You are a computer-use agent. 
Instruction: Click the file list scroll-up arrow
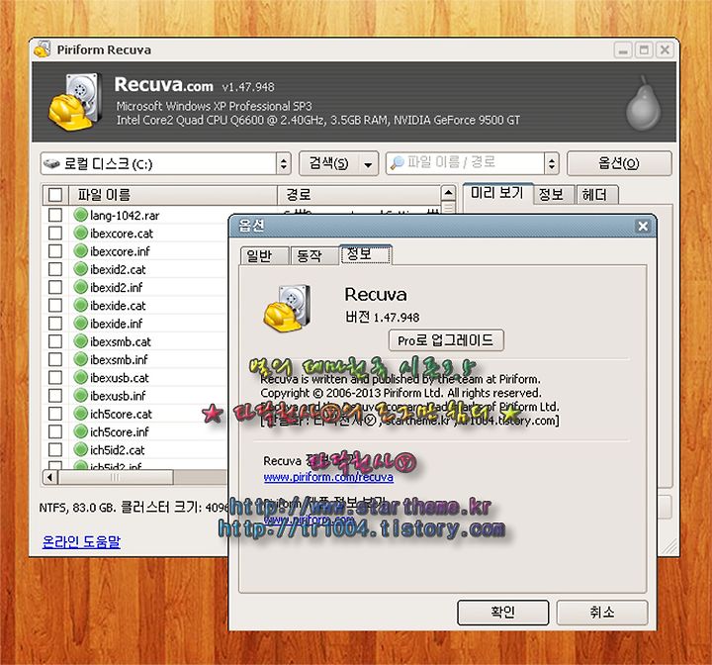(448, 193)
